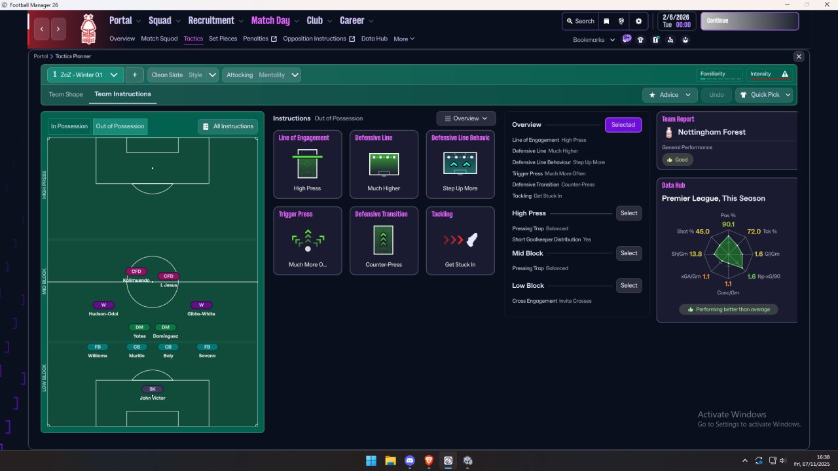Image resolution: width=838 pixels, height=471 pixels.
Task: Click the shirt shortcut icon in the bookmarks row
Action: click(640, 40)
